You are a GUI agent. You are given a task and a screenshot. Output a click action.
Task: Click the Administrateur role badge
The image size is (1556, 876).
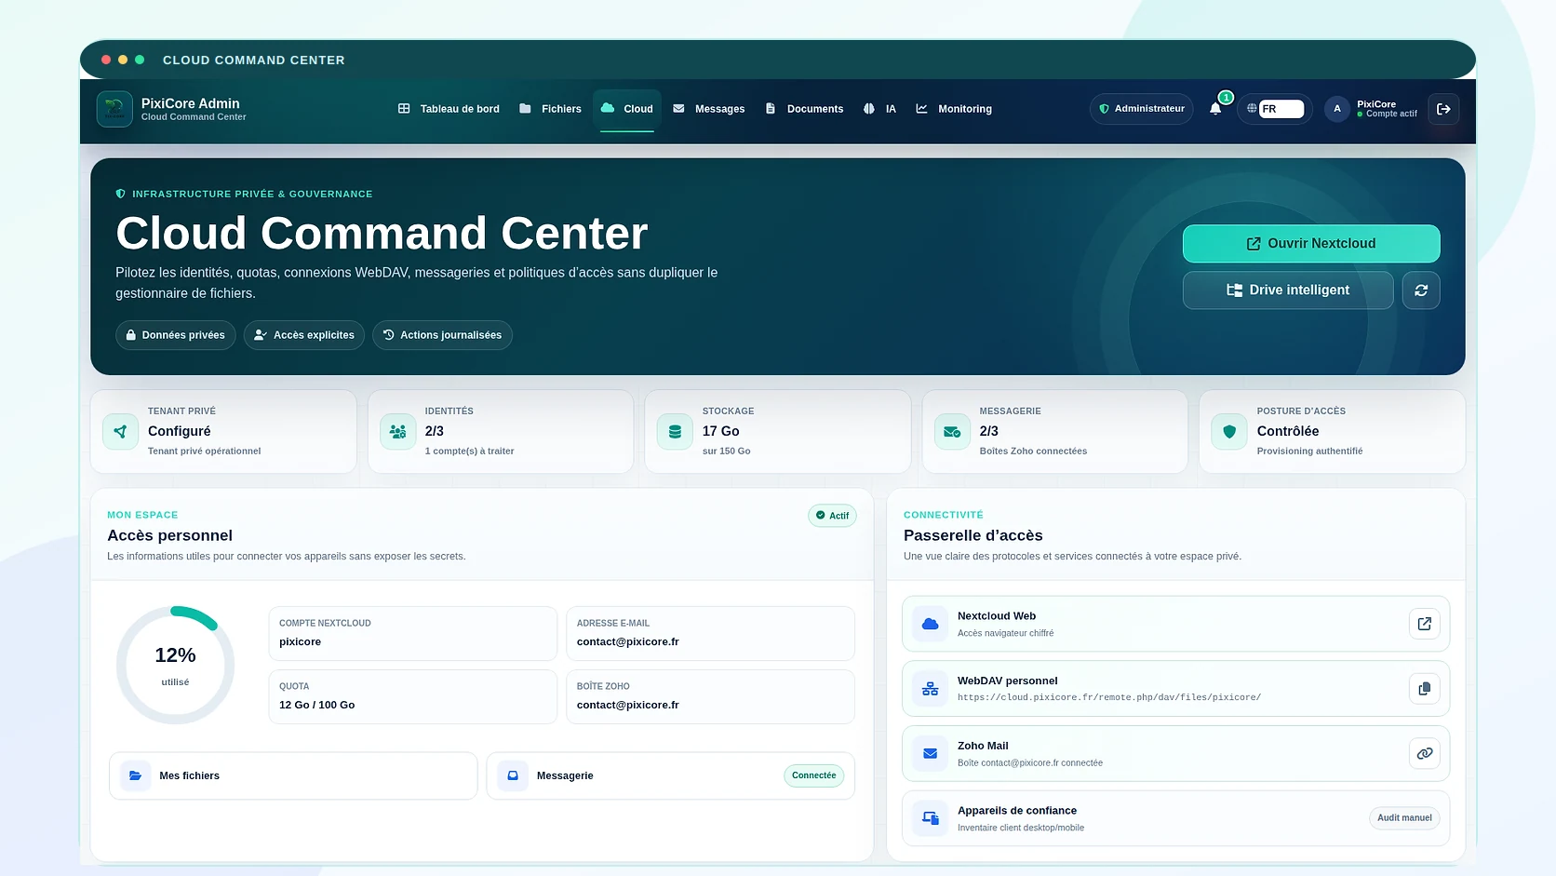(x=1142, y=109)
